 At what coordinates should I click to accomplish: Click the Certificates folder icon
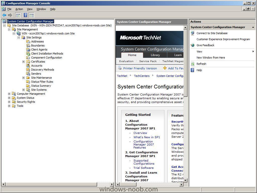[28, 62]
